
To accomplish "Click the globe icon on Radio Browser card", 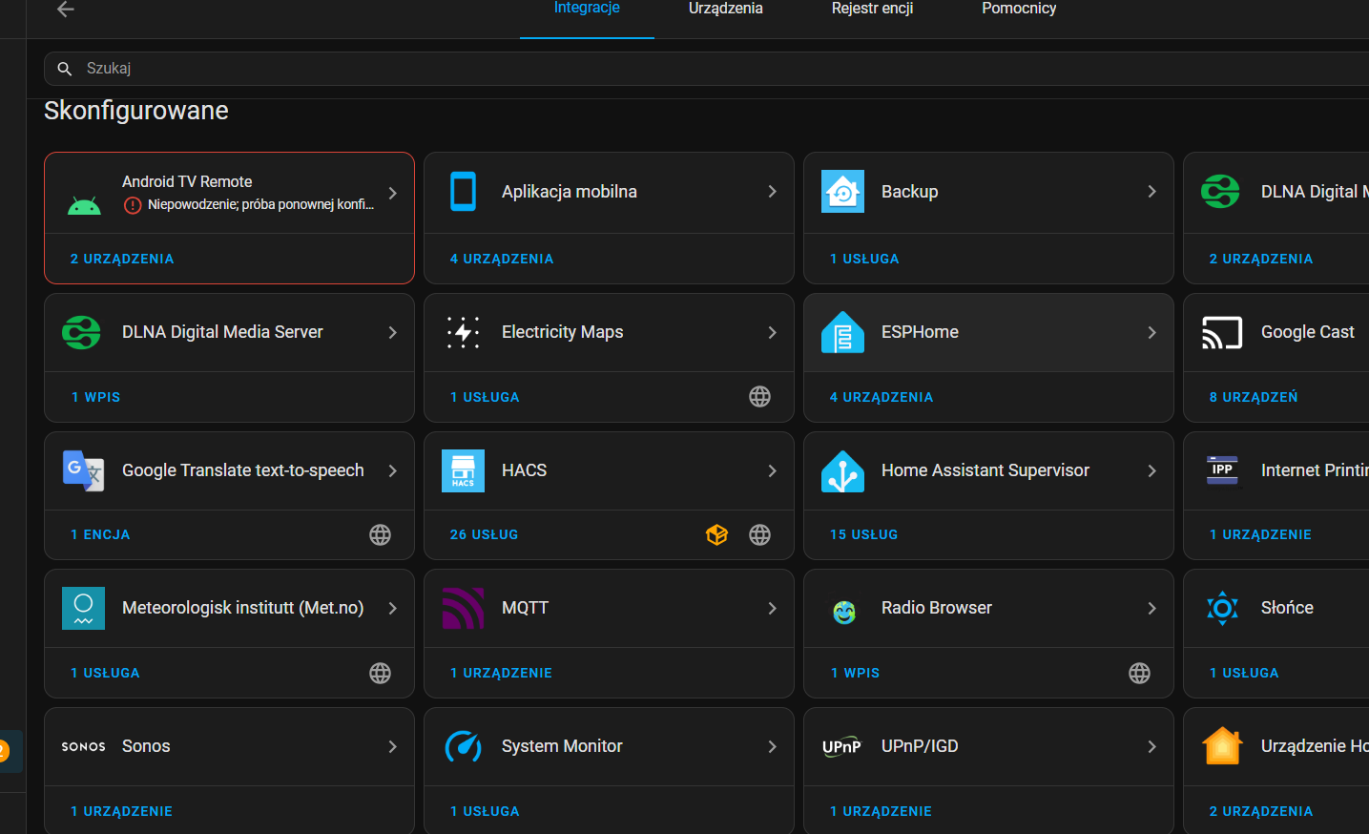I will (x=1139, y=674).
